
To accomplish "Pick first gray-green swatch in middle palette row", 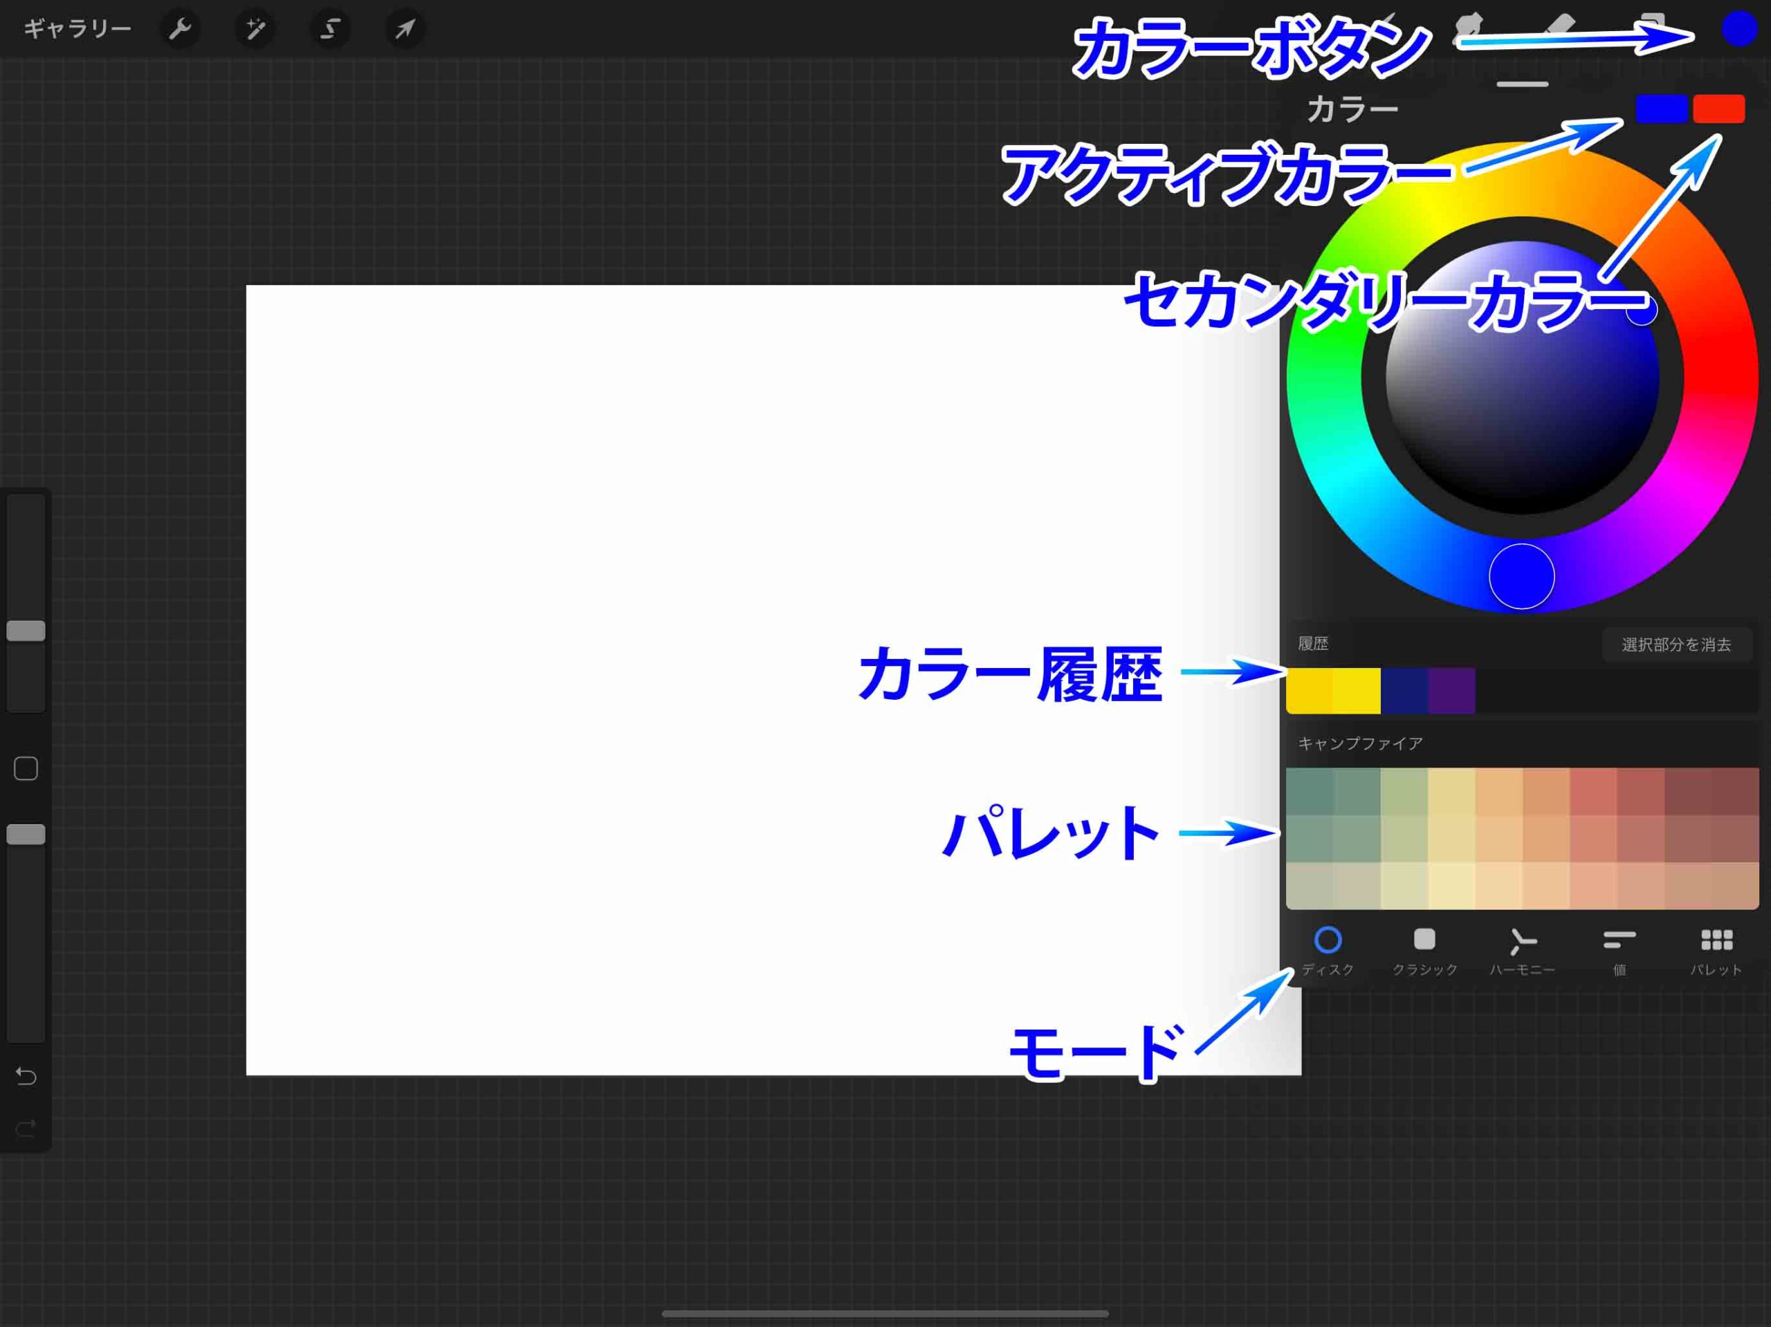I will (1309, 838).
